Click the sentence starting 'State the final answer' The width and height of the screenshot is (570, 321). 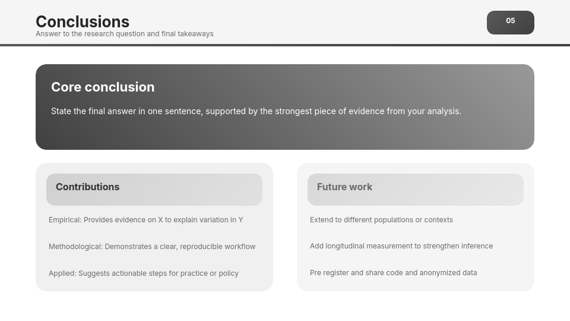[x=256, y=111]
